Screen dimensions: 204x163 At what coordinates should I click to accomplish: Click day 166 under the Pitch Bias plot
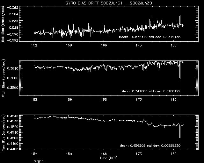(x=104, y=100)
